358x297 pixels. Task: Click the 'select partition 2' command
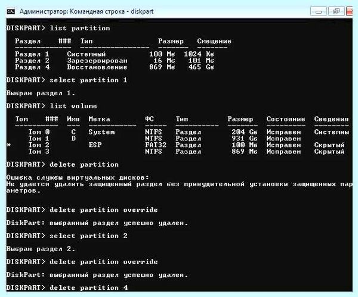click(x=88, y=236)
